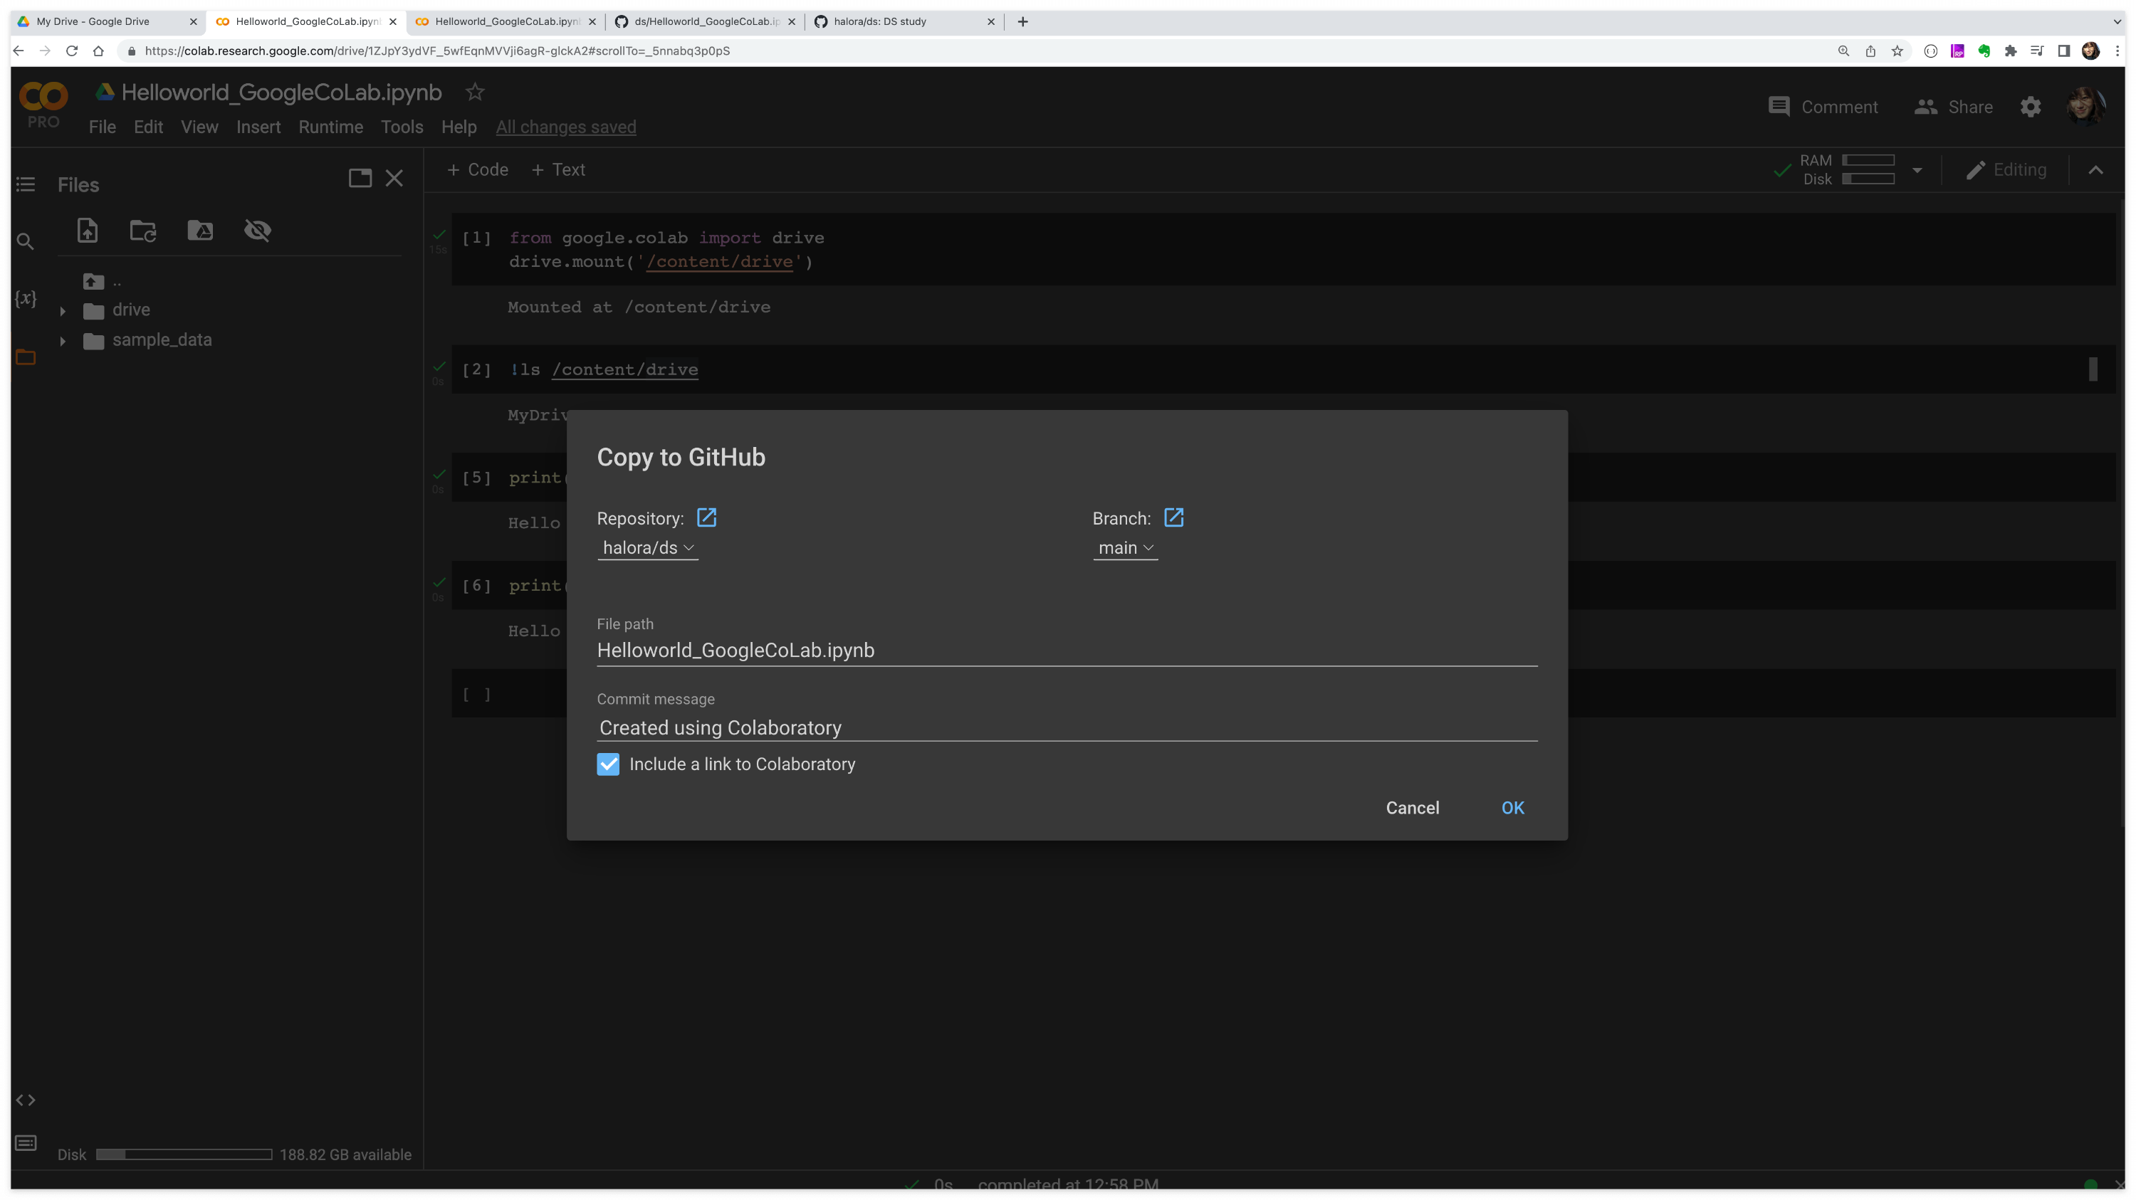Add a new Text cell
Image resolution: width=2136 pixels, height=1200 pixels.
pos(558,170)
